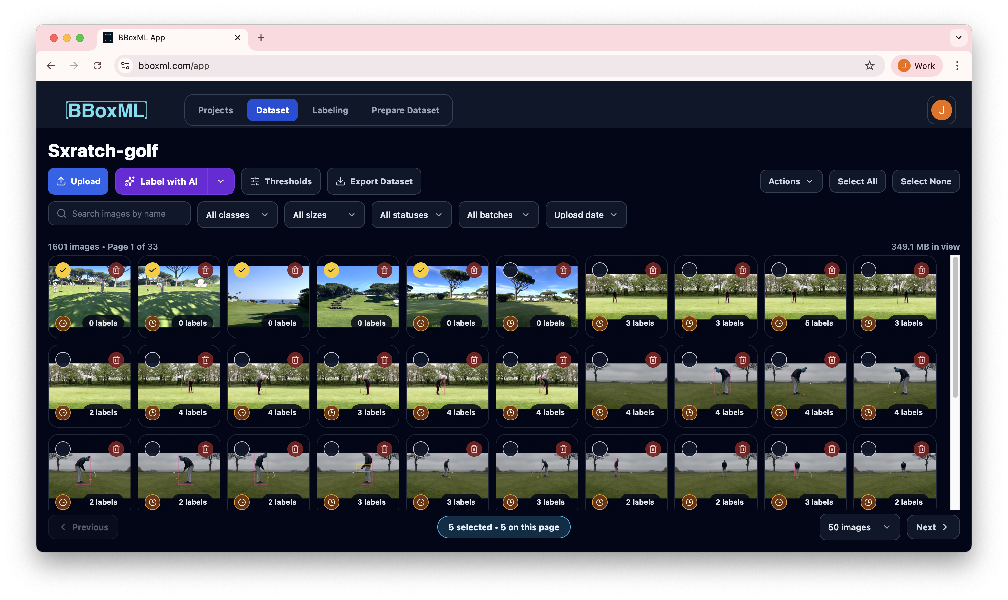The width and height of the screenshot is (1008, 600).
Task: Deselect the first checked image
Action: [63, 270]
